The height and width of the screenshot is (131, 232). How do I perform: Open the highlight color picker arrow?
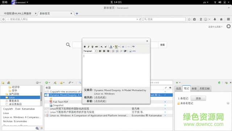(x=119, y=47)
